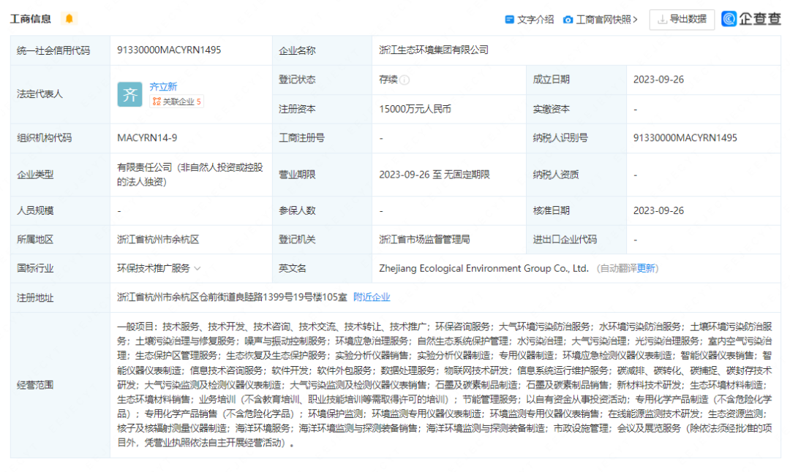Click the 导出数据 export button

click(x=682, y=20)
